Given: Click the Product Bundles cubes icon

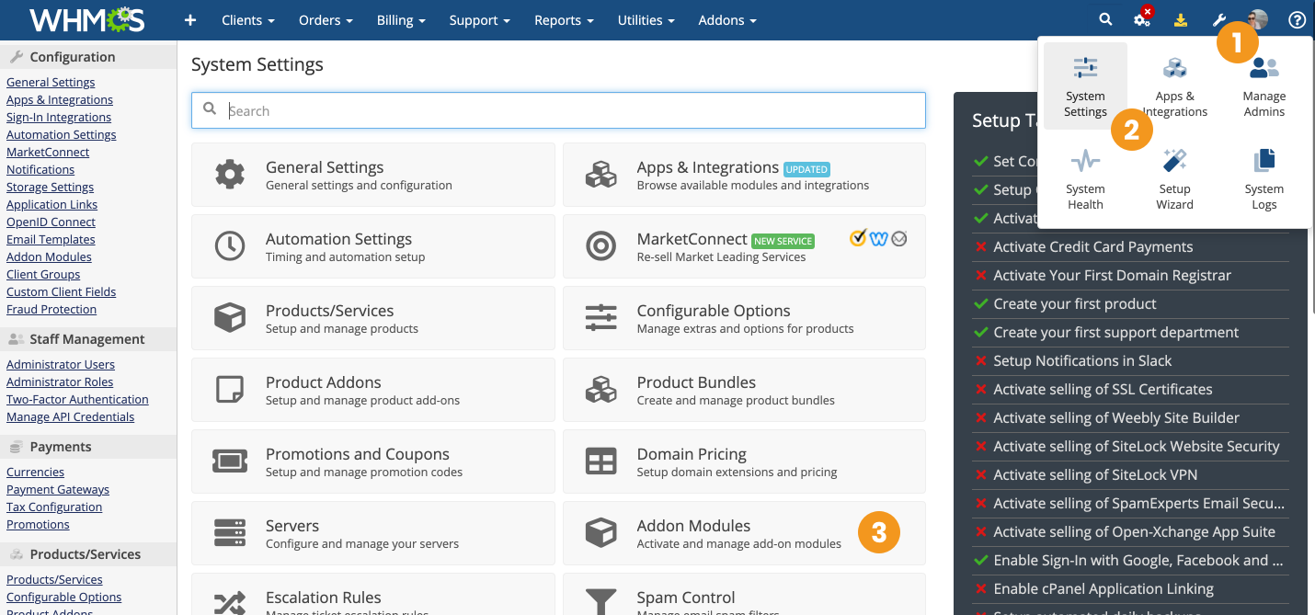Looking at the screenshot, I should 600,390.
